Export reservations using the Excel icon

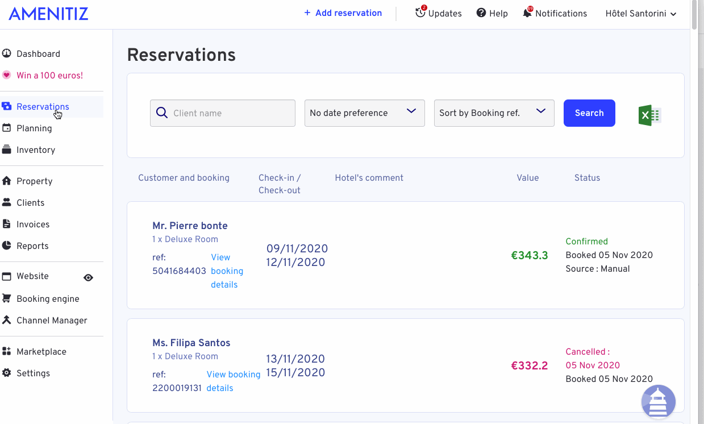(x=649, y=115)
